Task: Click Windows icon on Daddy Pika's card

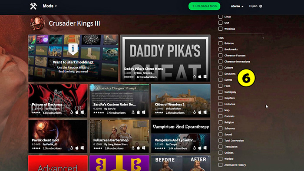Action: (205, 76)
